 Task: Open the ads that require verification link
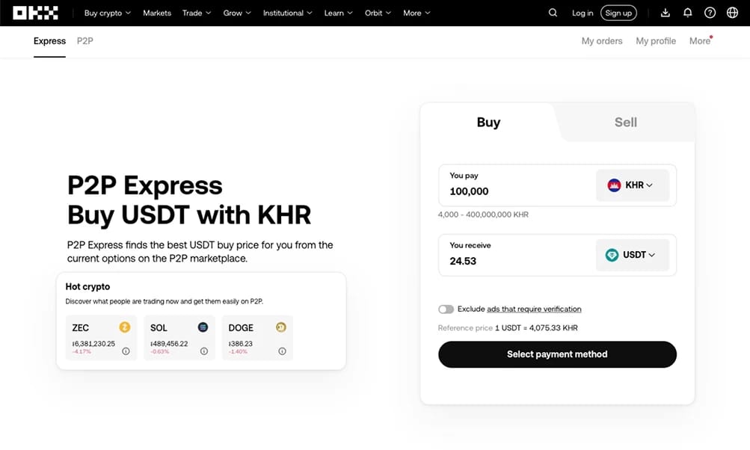534,309
